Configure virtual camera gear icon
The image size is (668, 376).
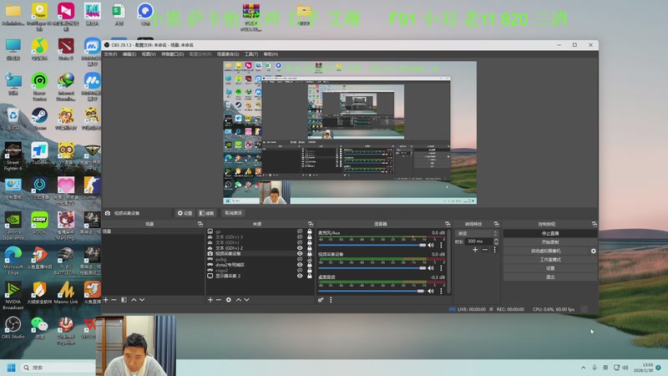pos(593,252)
